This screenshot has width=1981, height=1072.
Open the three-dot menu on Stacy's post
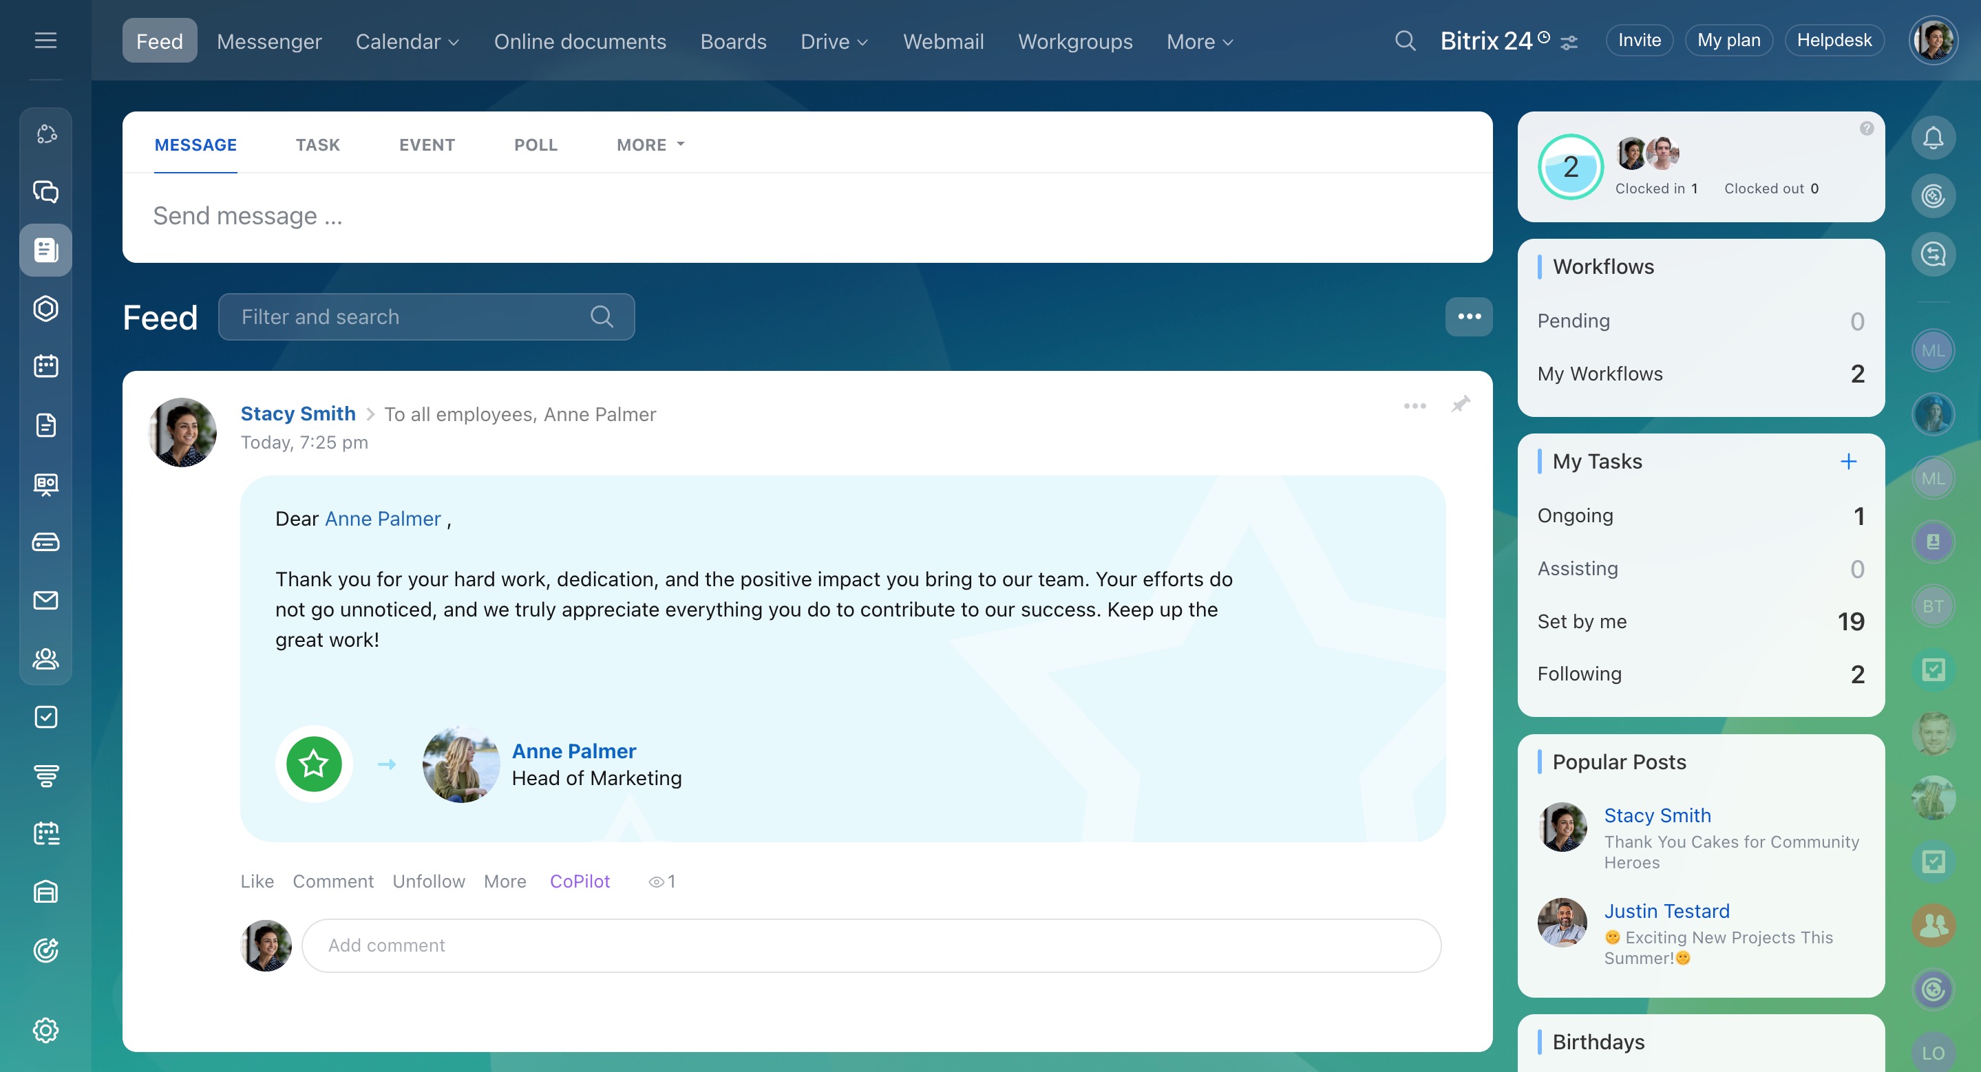point(1415,406)
